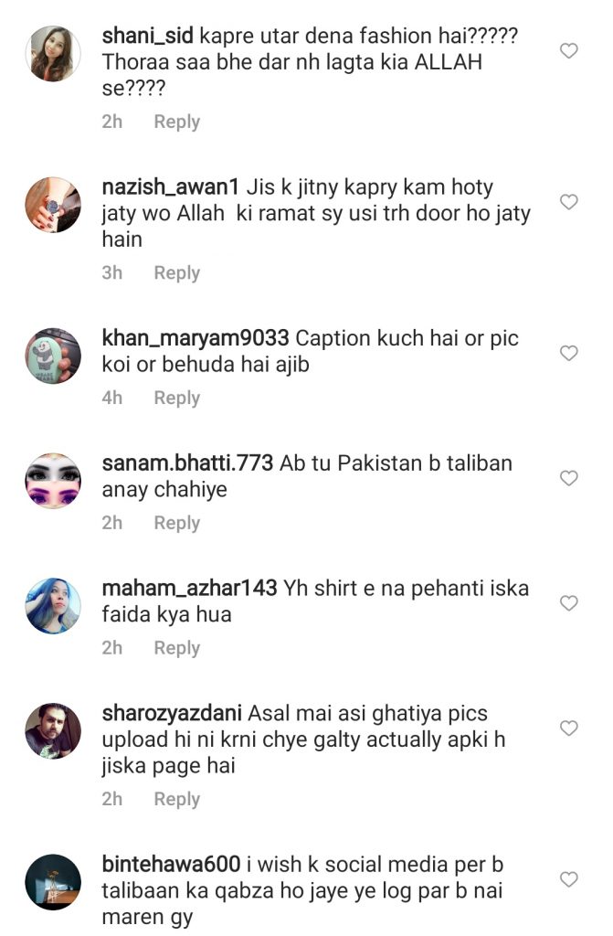Visit the sharozyazdani username link
The image size is (613, 936).
pyautogui.click(x=172, y=713)
